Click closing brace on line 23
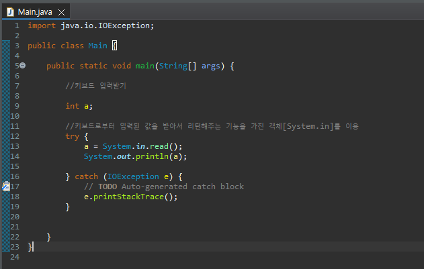 pyautogui.click(x=30, y=247)
